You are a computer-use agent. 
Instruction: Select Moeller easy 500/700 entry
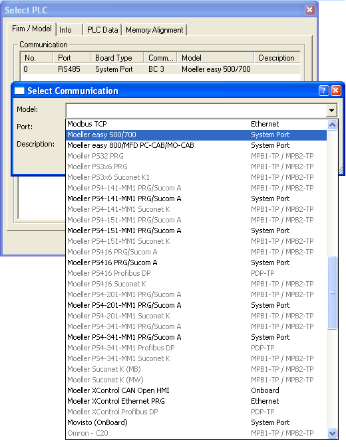pyautogui.click(x=196, y=135)
